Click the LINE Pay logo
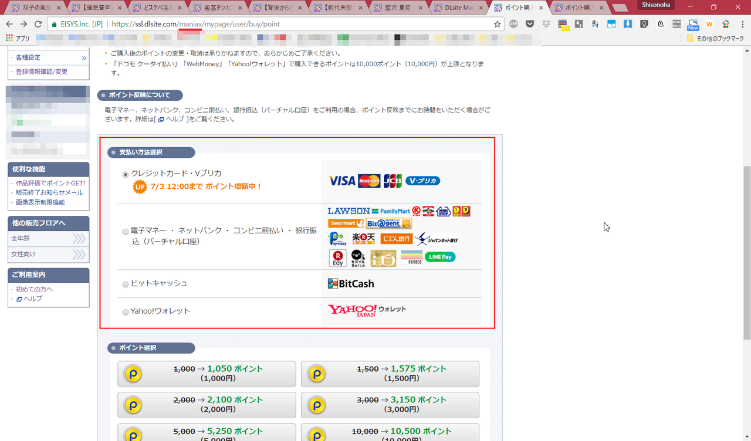The width and height of the screenshot is (751, 441). tap(440, 257)
